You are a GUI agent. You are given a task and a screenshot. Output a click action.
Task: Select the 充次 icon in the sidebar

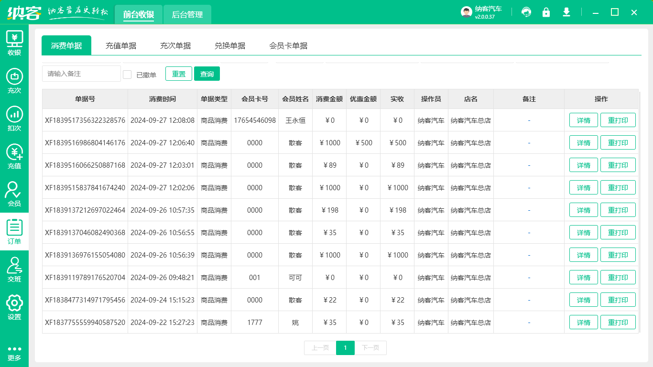click(x=14, y=80)
